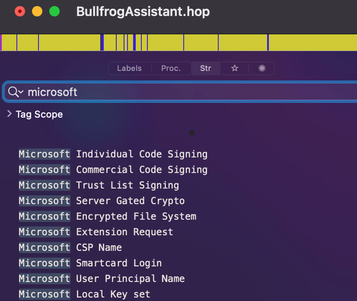Screen dimensions: 357x301
Task: Choose 'Microsoft Server Gated Crypto' entry
Action: [x=102, y=201]
